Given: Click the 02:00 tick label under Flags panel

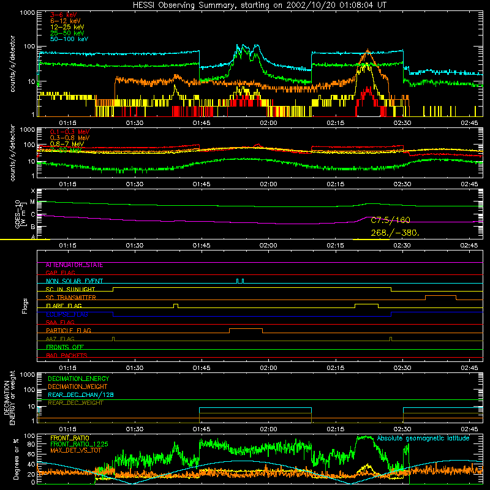Looking at the screenshot, I should [x=268, y=368].
